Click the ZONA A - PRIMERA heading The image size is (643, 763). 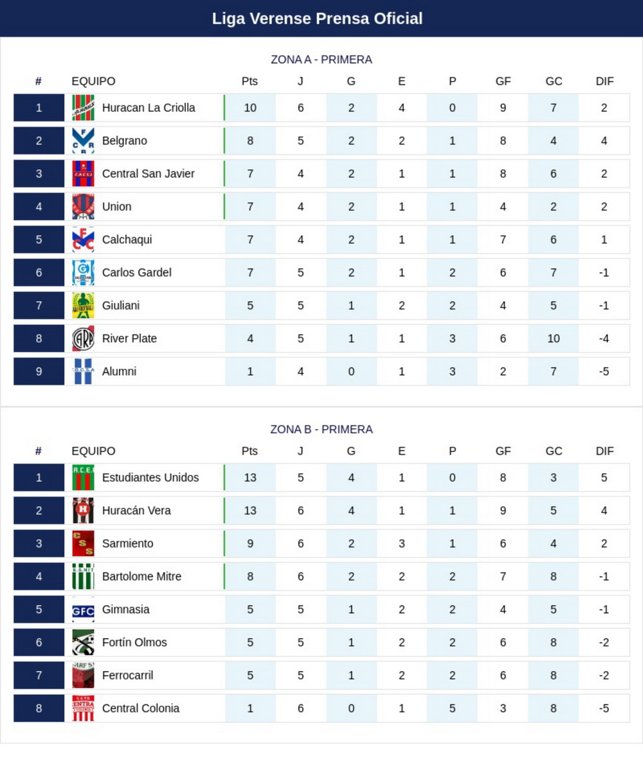point(321,59)
